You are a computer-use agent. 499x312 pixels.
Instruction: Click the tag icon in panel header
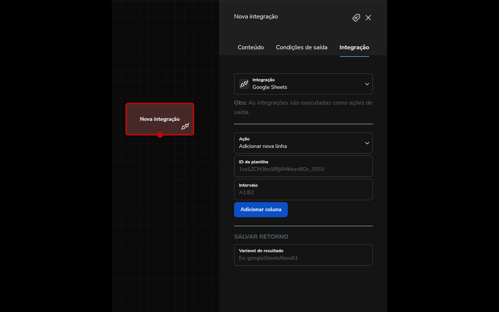pyautogui.click(x=356, y=18)
